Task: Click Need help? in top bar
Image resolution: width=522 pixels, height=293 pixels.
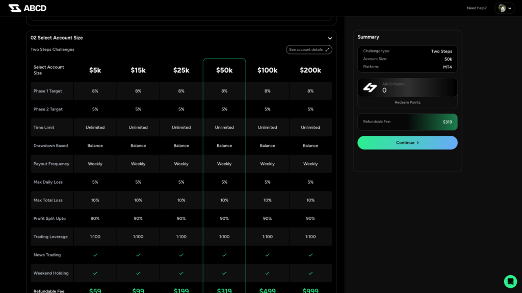Action: (477, 8)
